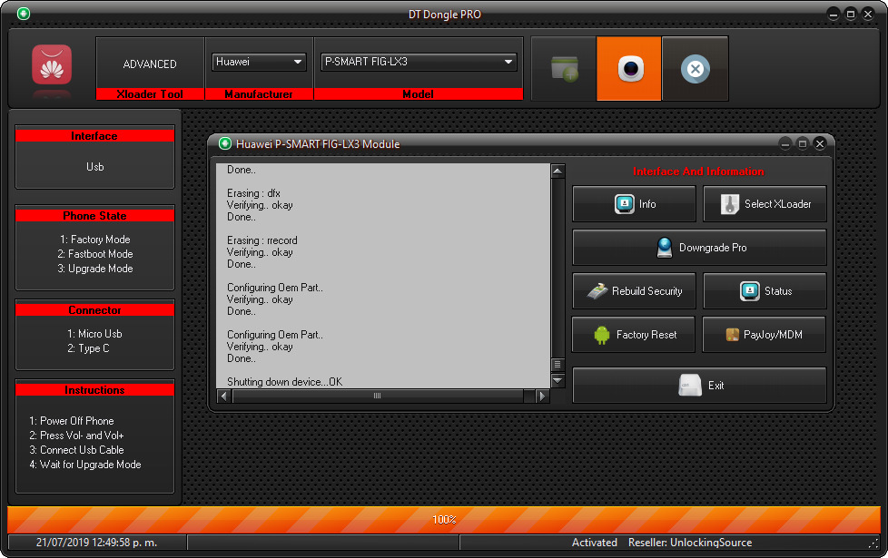This screenshot has height=558, width=888.
Task: Click the log vertical scrollbar thumb
Action: [x=557, y=364]
